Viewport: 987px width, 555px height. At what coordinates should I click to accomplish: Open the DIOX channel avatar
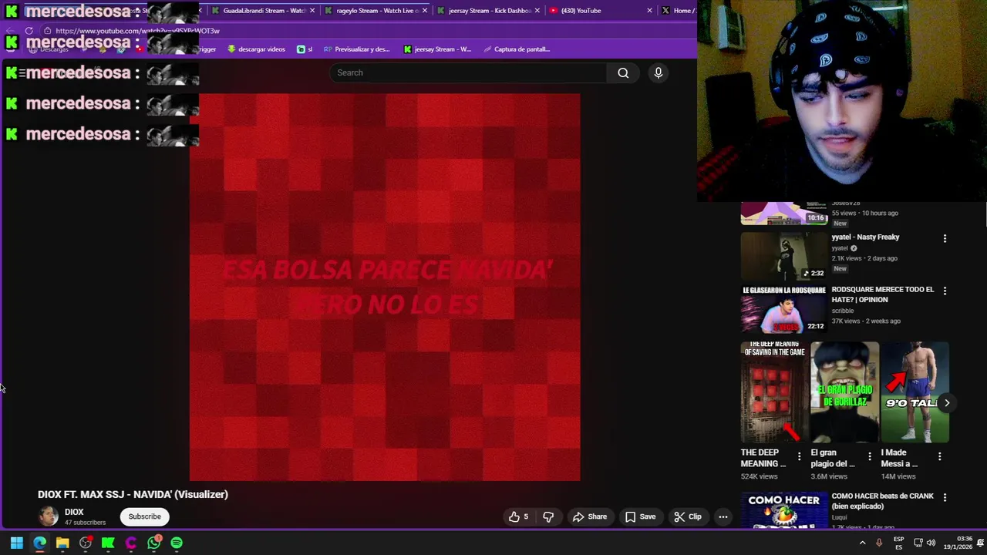[49, 516]
